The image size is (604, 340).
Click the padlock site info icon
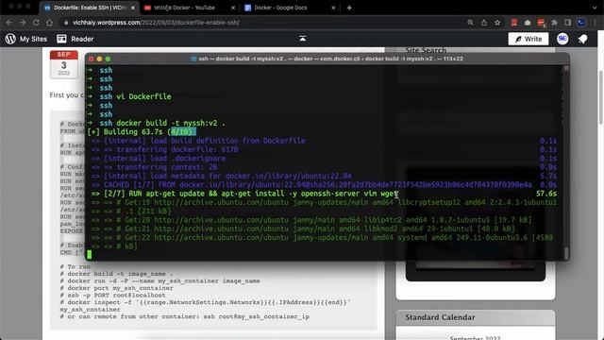(66, 23)
